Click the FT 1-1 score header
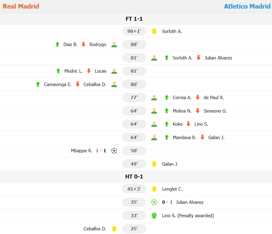The width and height of the screenshot is (272, 234). tap(134, 19)
